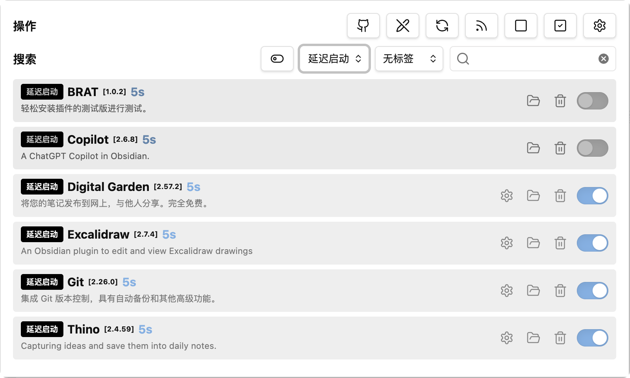Open the 无标签 tag dropdown
This screenshot has height=378, width=630.
[x=409, y=59]
